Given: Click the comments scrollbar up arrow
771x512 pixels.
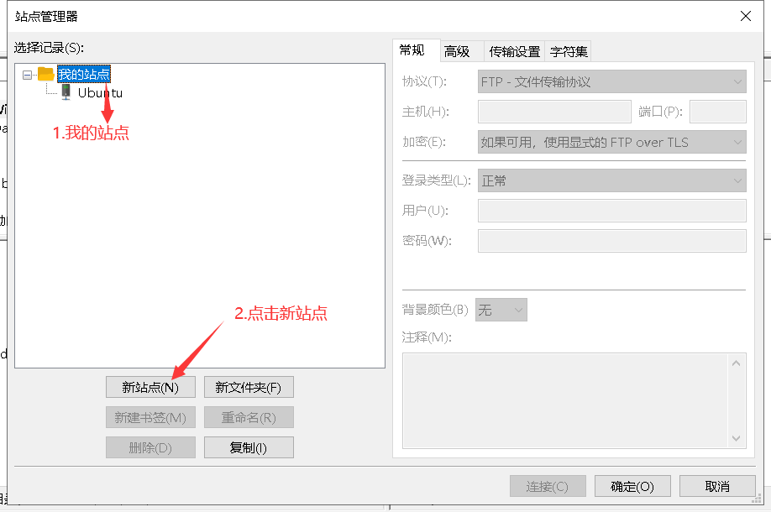Looking at the screenshot, I should tap(736, 363).
